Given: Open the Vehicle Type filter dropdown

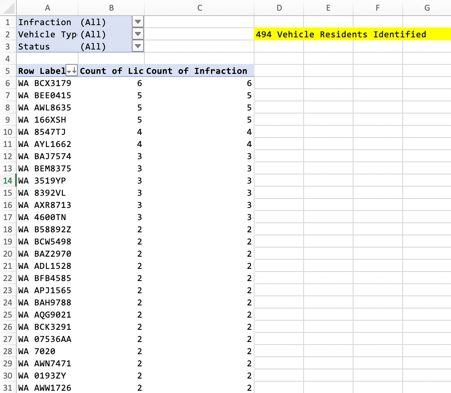Looking at the screenshot, I should pos(138,34).
